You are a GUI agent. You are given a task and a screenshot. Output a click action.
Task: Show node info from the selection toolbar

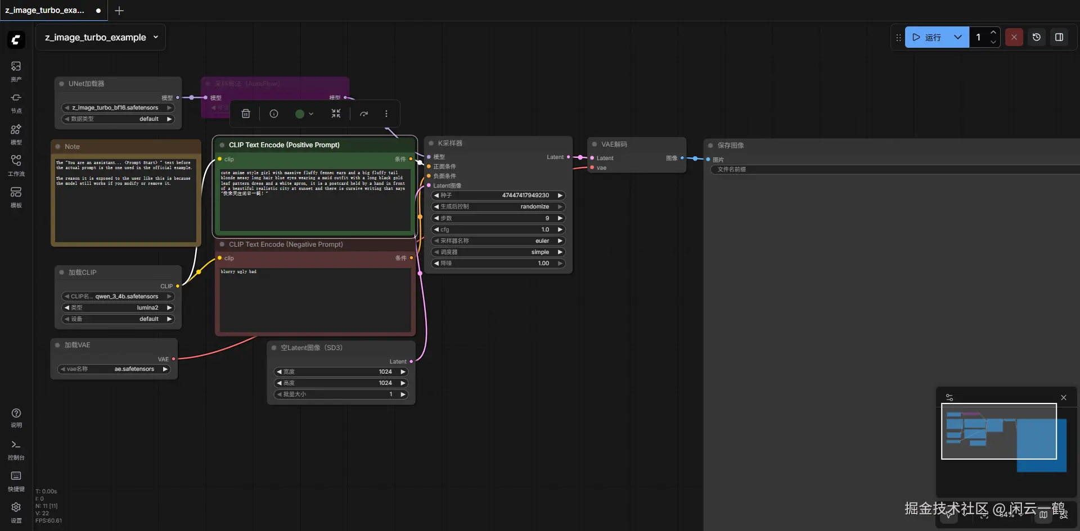coord(274,114)
